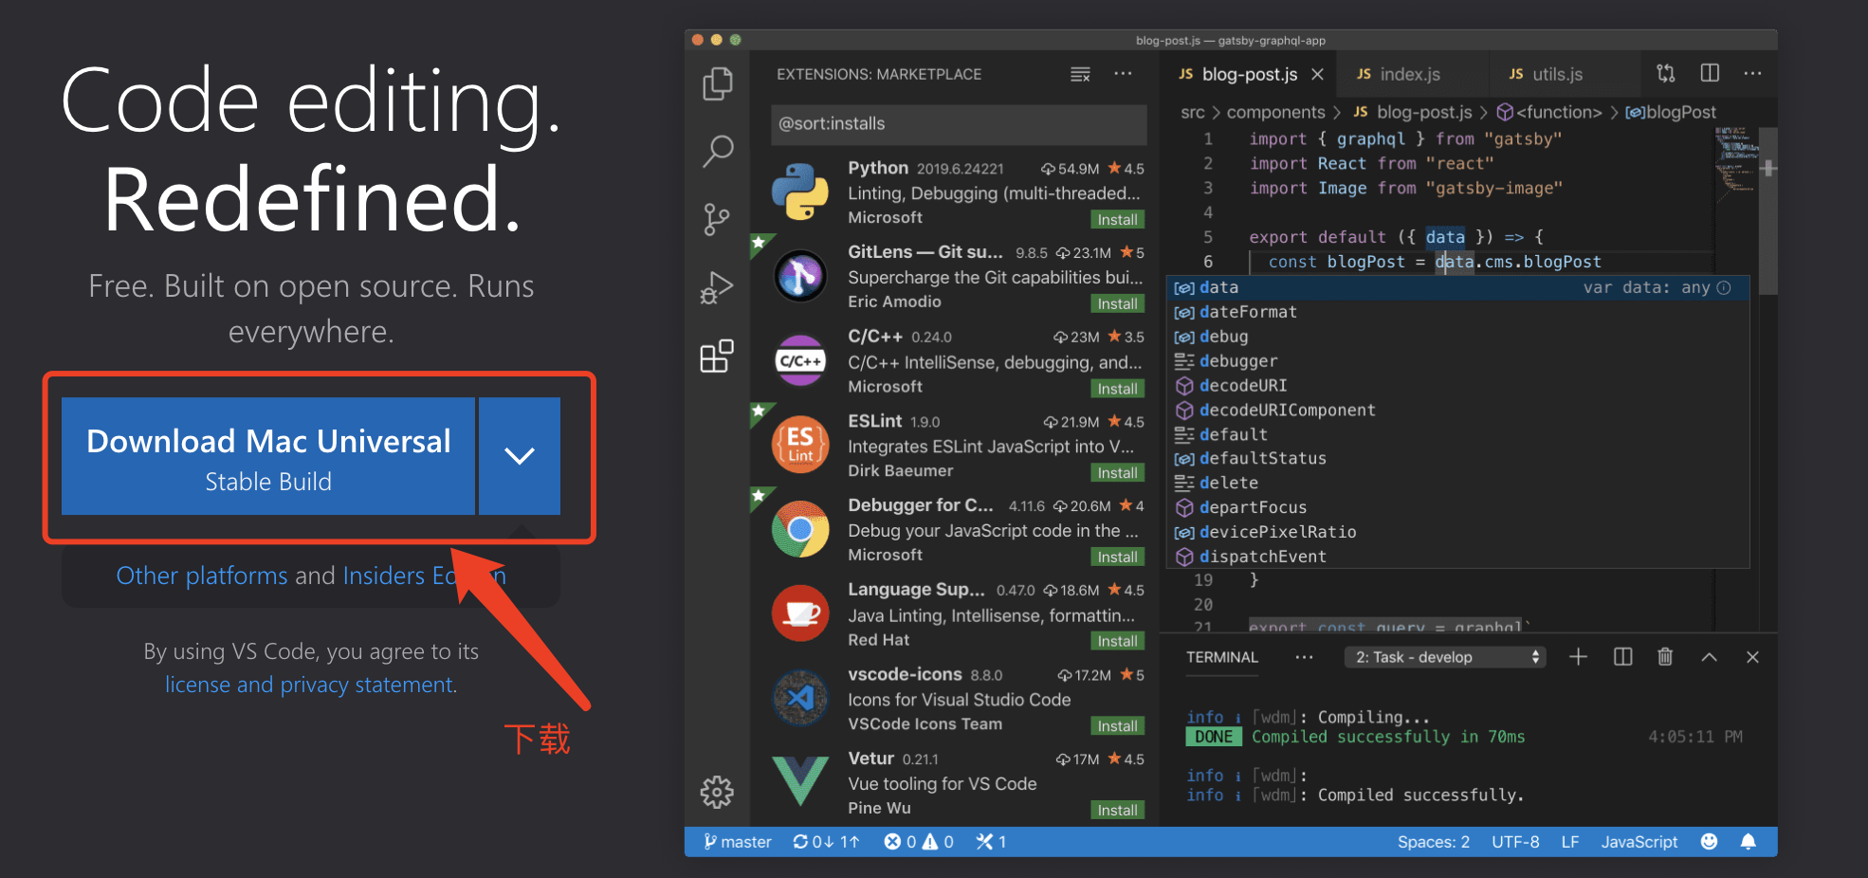The image size is (1868, 878).
Task: Open the Explorer files icon in activity bar
Action: pos(717,83)
